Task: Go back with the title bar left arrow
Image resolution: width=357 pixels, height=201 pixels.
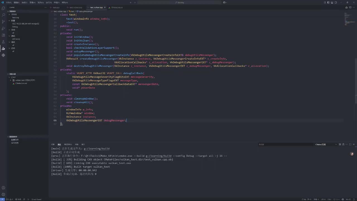Action: [131, 3]
